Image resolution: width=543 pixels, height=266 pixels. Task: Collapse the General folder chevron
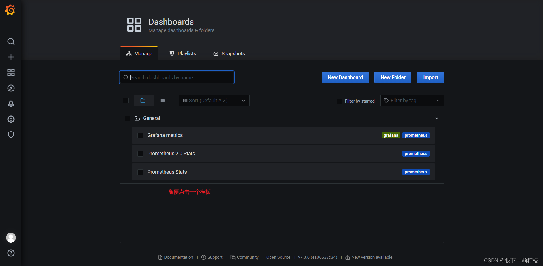pos(437,118)
